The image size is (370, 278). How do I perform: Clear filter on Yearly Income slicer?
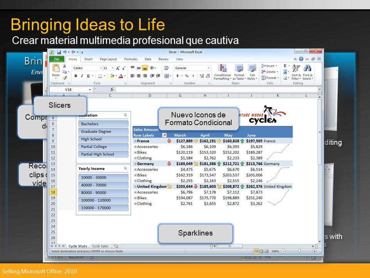tap(125, 168)
